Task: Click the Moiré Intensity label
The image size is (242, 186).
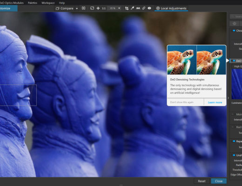Action: point(238,120)
